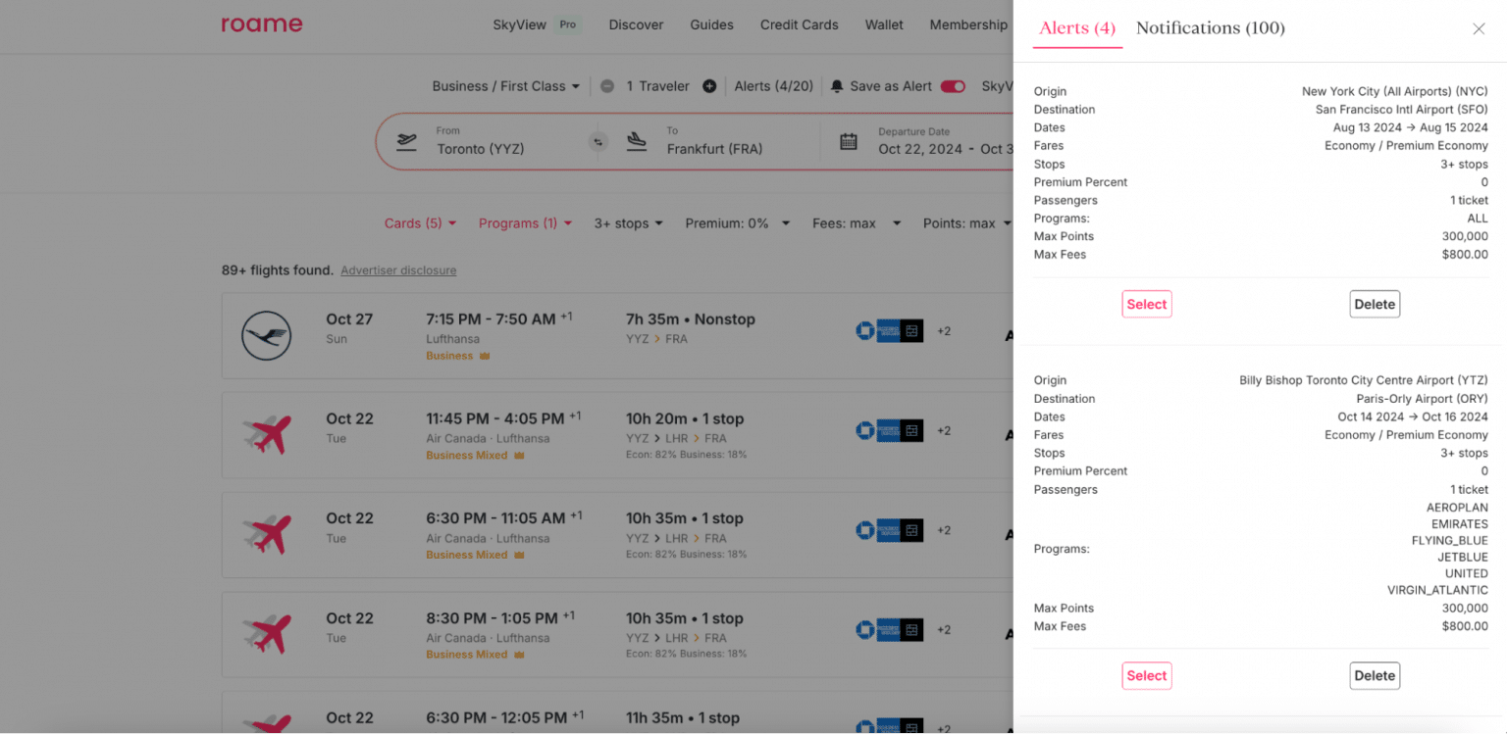Open the Business / First Class dropdown

click(x=505, y=86)
